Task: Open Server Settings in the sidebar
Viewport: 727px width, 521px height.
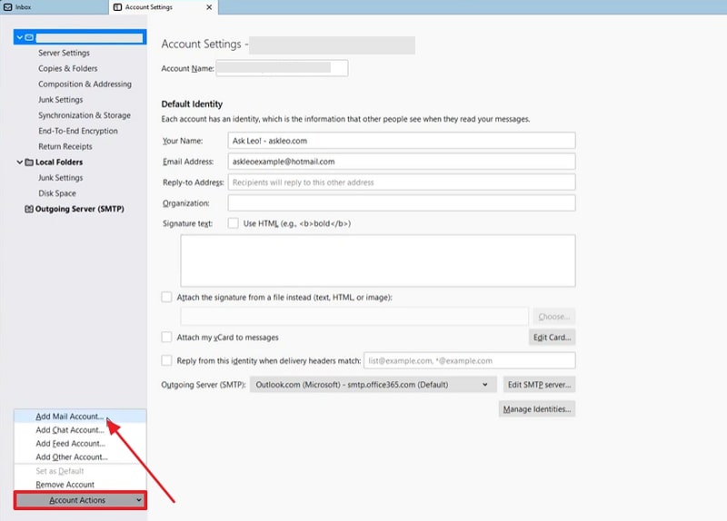Action: 64,53
